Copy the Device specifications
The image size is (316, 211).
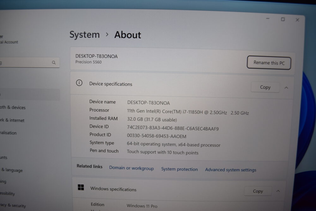pos(265,87)
